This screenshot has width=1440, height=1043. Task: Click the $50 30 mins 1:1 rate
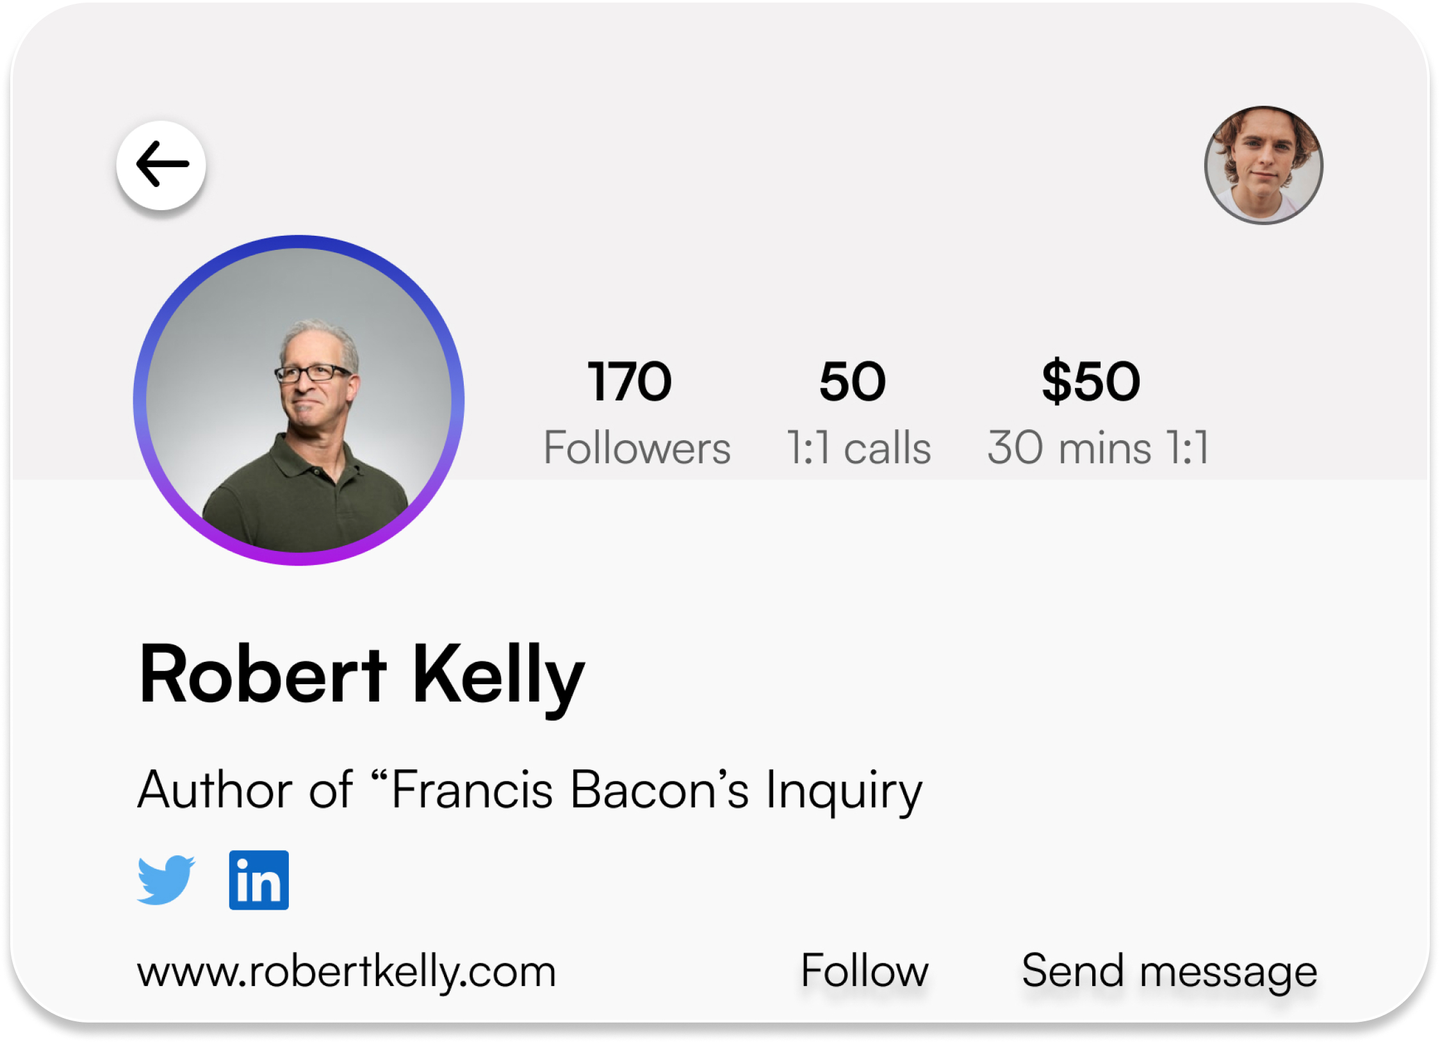point(1091,381)
